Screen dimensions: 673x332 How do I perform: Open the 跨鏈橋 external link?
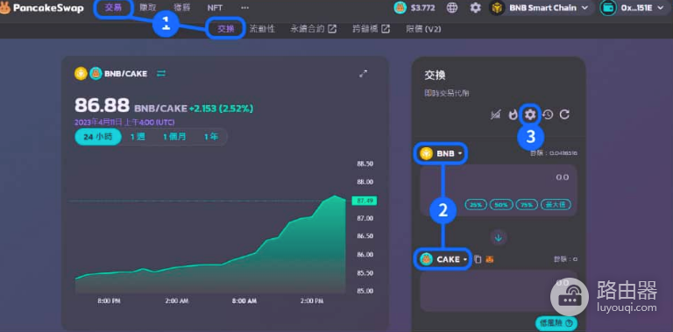pyautogui.click(x=372, y=29)
